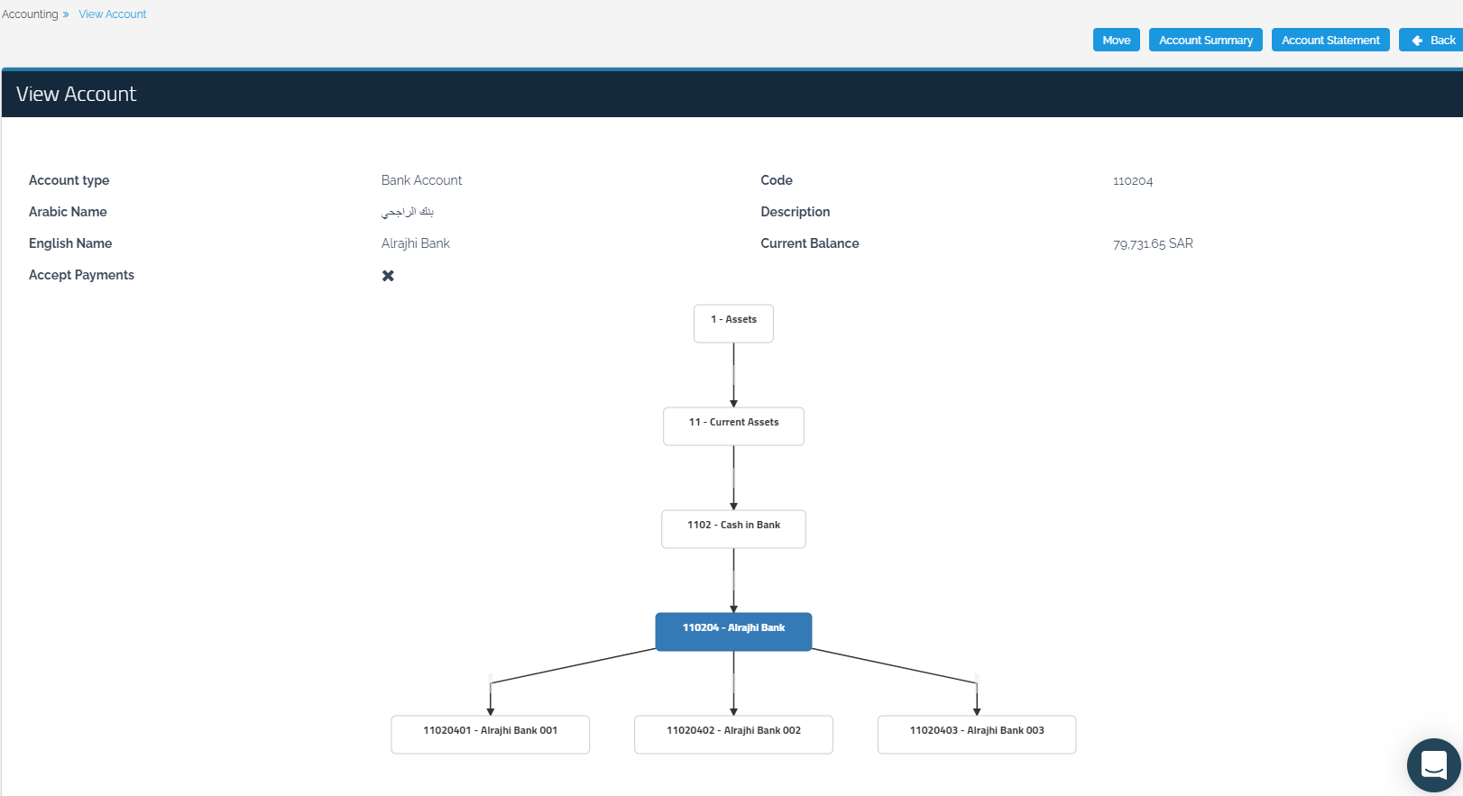Select the highlighted 110204 - Alrajhi Bank node
This screenshot has height=796, width=1463.
(x=733, y=631)
